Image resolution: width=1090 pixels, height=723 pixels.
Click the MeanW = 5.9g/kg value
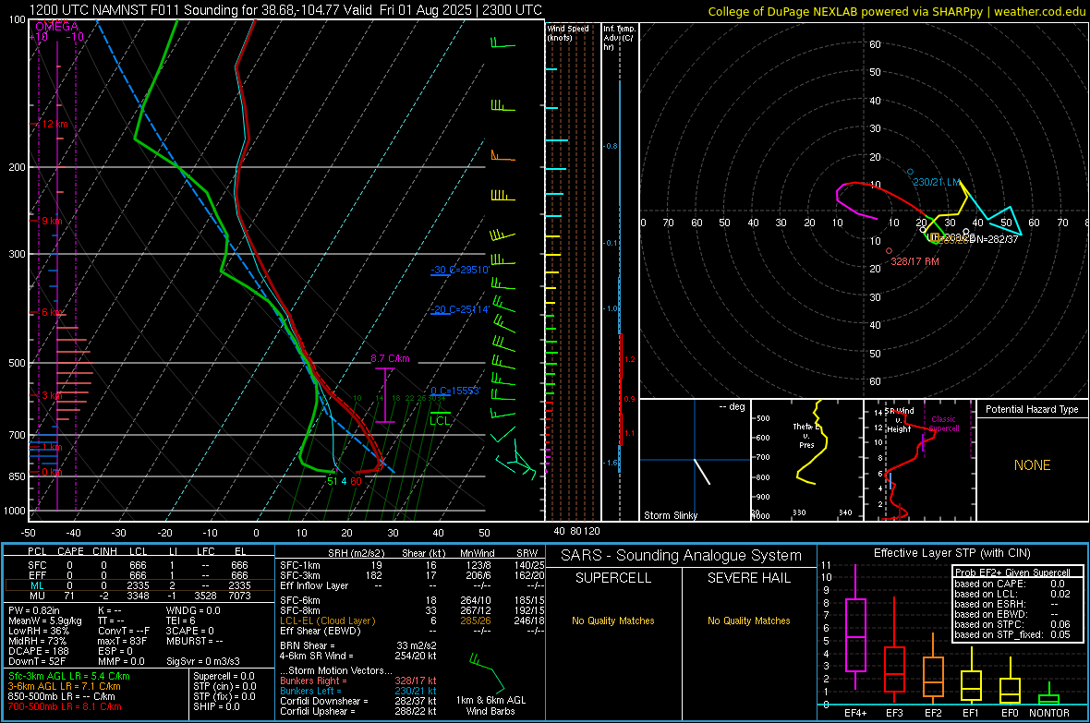44,621
